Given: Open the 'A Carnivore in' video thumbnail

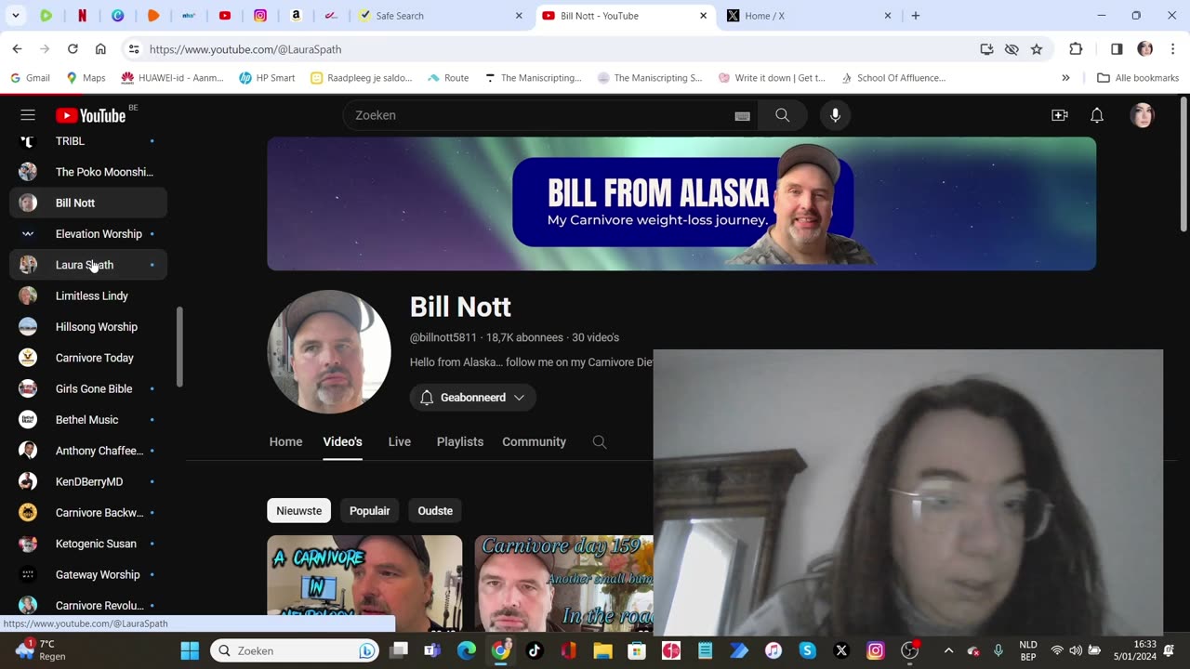Looking at the screenshot, I should (364, 584).
